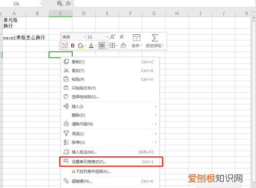Viewport: 256px width, 188px height.
Task: Click the merge cells icon
Action: [x=137, y=38]
